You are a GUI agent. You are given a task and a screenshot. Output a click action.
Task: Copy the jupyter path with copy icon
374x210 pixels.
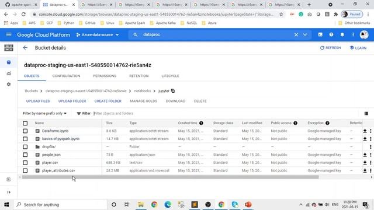click(x=173, y=91)
